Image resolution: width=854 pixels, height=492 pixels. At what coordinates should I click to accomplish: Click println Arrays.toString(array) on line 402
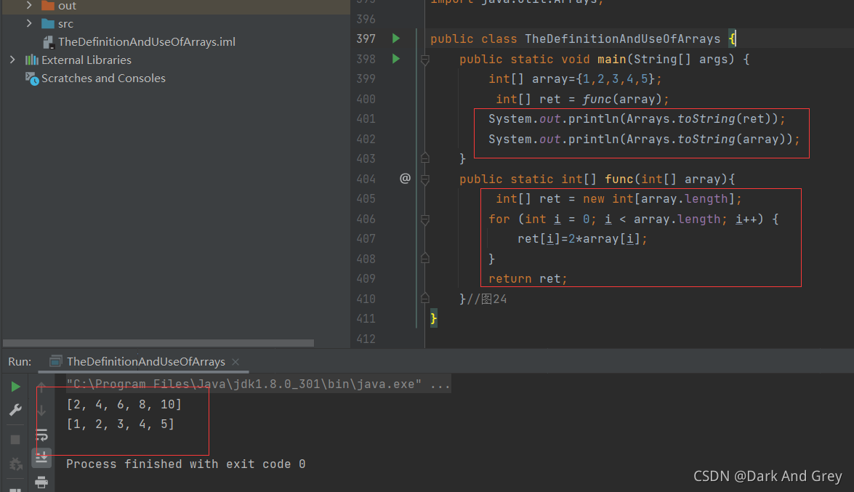(x=644, y=139)
